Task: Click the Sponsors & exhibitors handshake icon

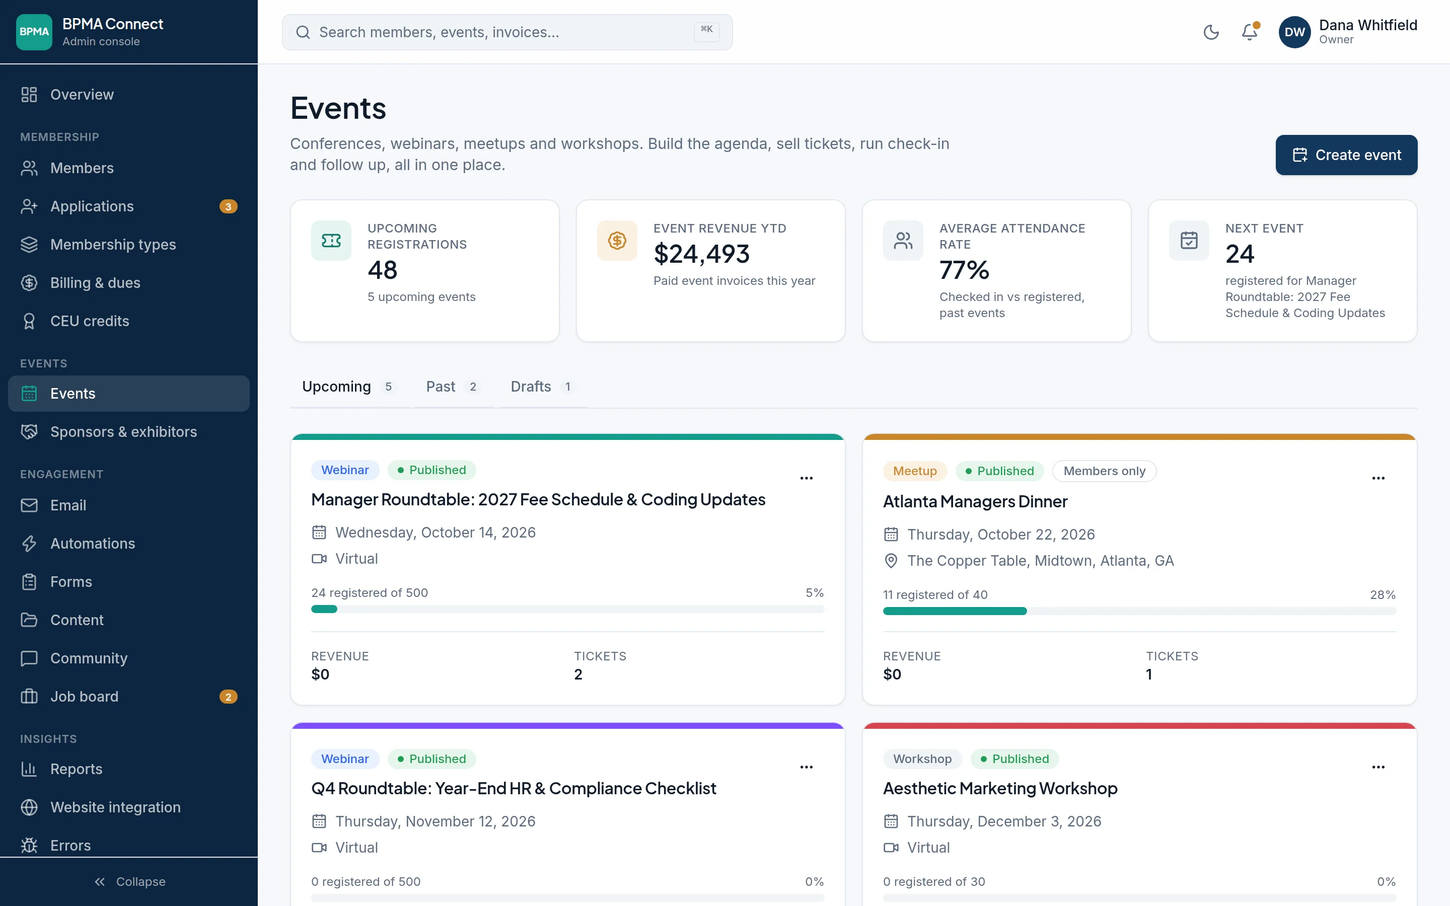Action: [x=29, y=432]
